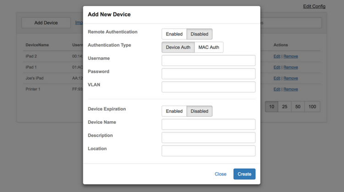Remove the iPad 2 device

click(291, 56)
